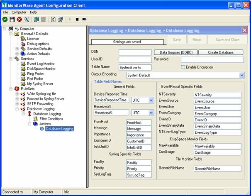Click the restart service toolbar icon
Viewport: 251px width, 196px height.
(x=84, y=19)
